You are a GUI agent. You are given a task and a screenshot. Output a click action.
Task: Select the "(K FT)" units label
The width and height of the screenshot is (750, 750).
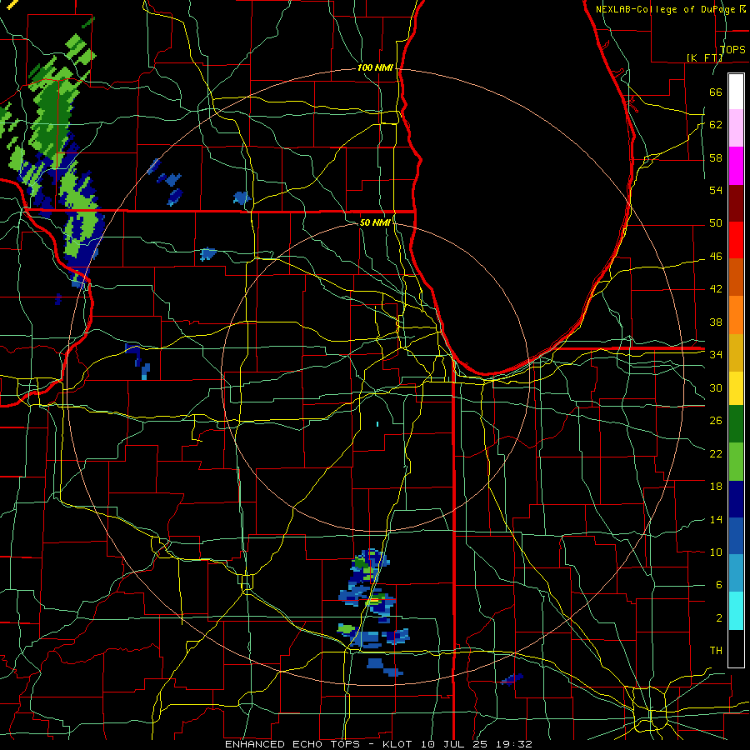tap(704, 57)
